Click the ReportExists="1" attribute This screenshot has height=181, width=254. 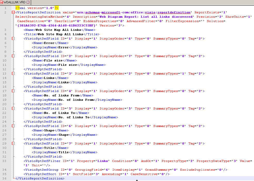211,12
